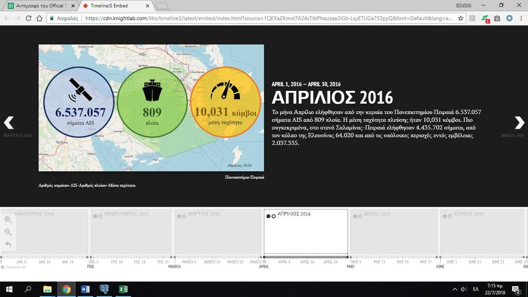Open the clock showing 22/7/2018

coord(495,289)
